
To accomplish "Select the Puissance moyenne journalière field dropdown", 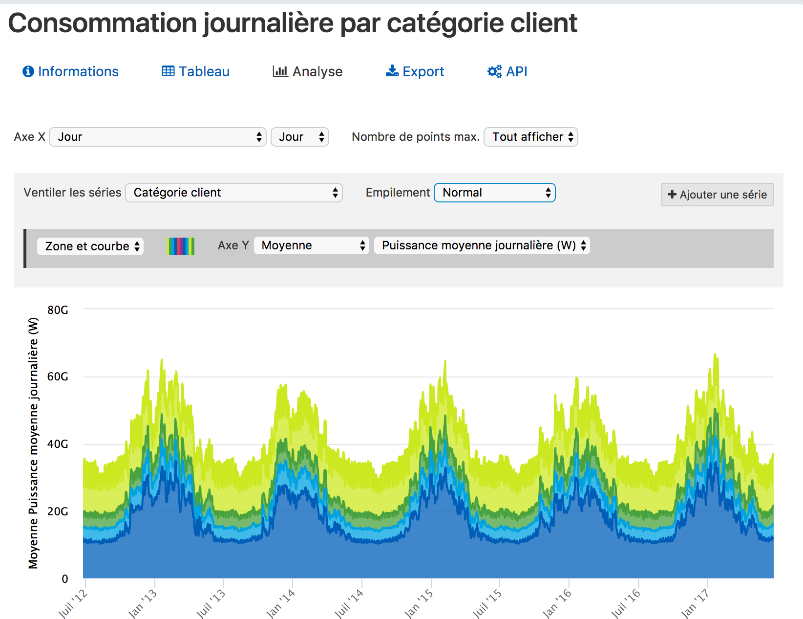I will point(482,245).
